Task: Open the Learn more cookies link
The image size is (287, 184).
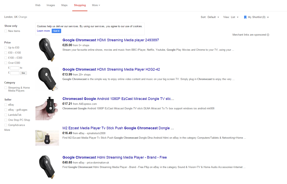Action: (43, 31)
